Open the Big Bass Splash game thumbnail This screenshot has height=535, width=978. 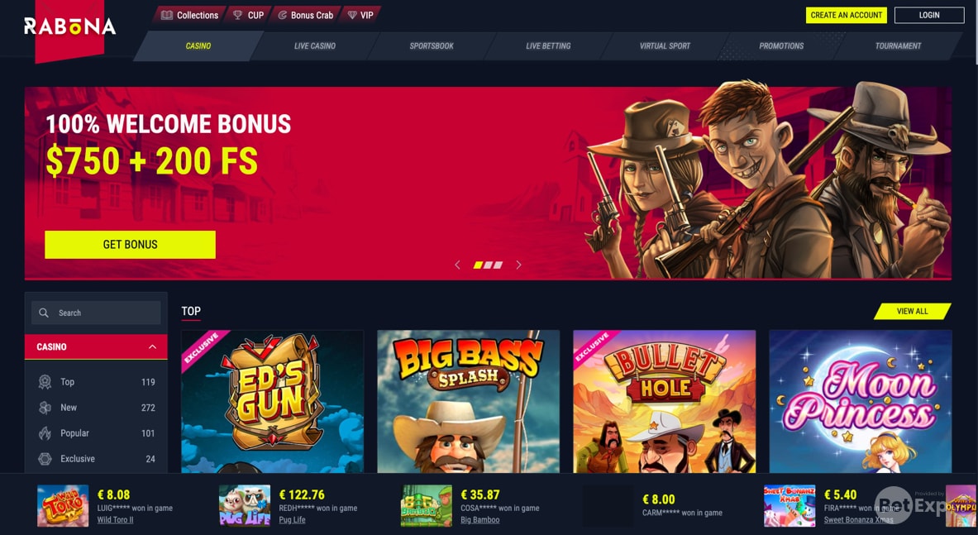pos(469,402)
